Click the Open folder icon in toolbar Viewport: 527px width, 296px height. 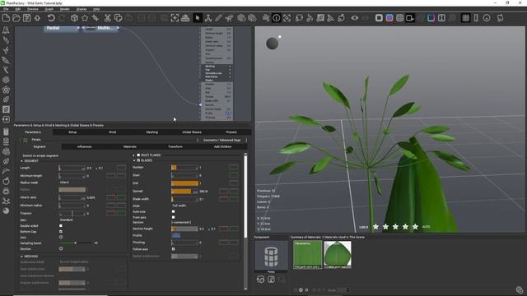point(16,18)
